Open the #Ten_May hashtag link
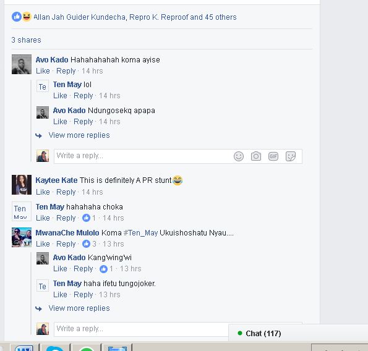The width and height of the screenshot is (368, 351). (x=140, y=233)
